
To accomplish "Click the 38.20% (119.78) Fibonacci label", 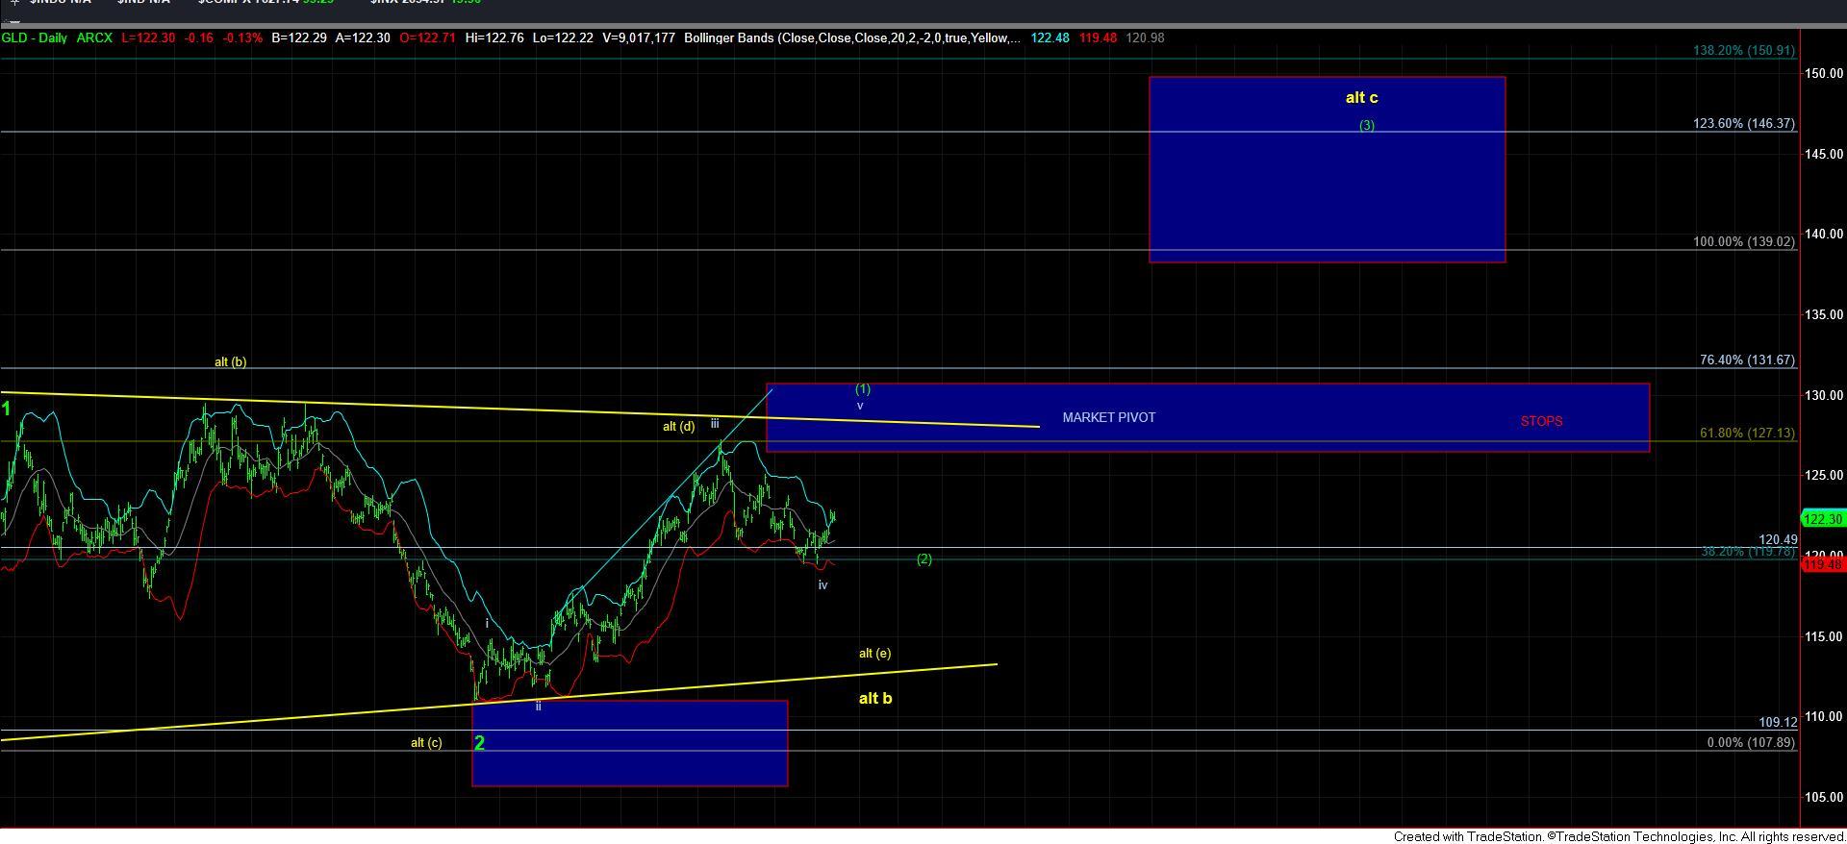I will click(1747, 552).
